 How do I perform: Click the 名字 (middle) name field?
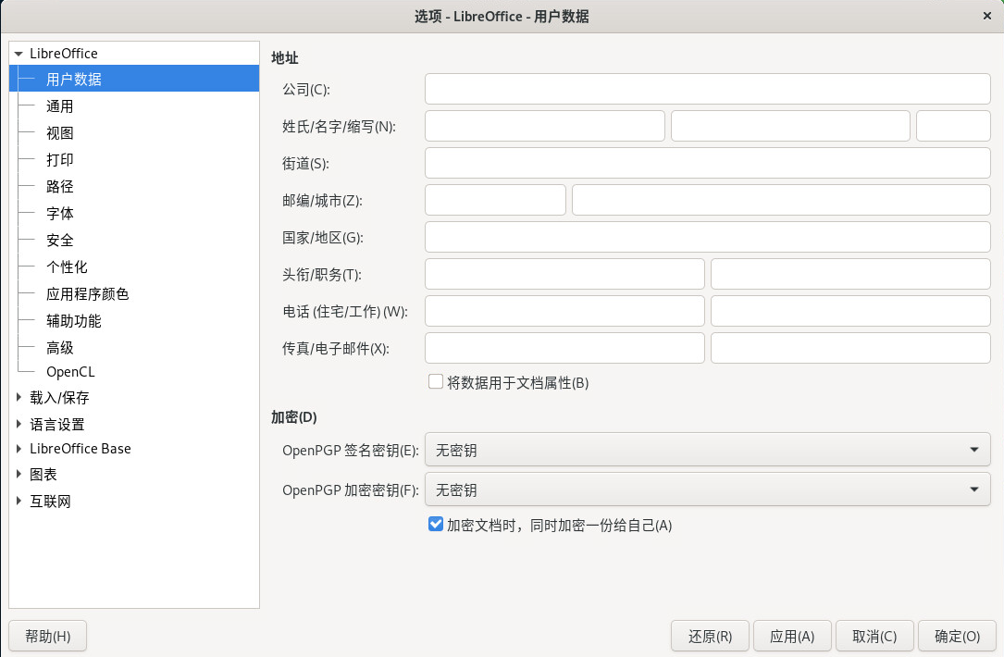[x=790, y=126]
